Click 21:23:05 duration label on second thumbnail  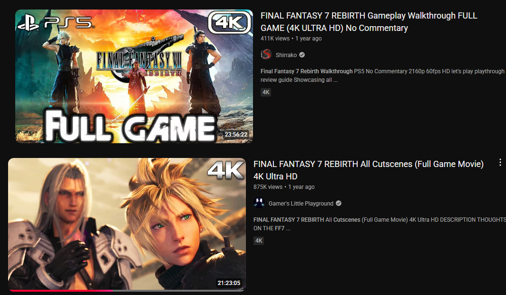click(229, 283)
